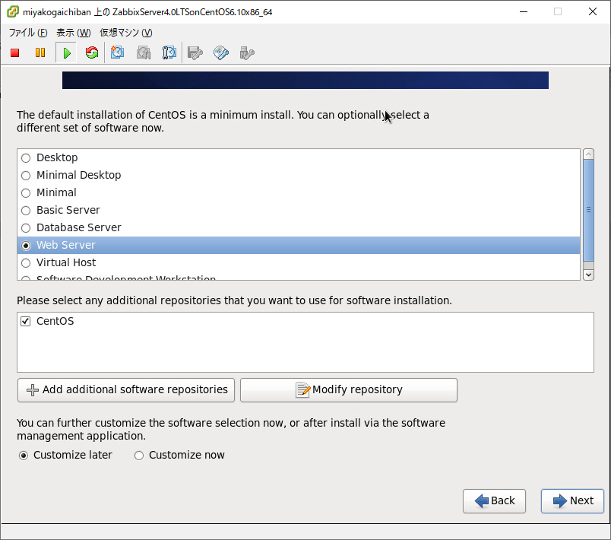Click the software list scroll down arrow
The image size is (611, 540).
tap(588, 275)
